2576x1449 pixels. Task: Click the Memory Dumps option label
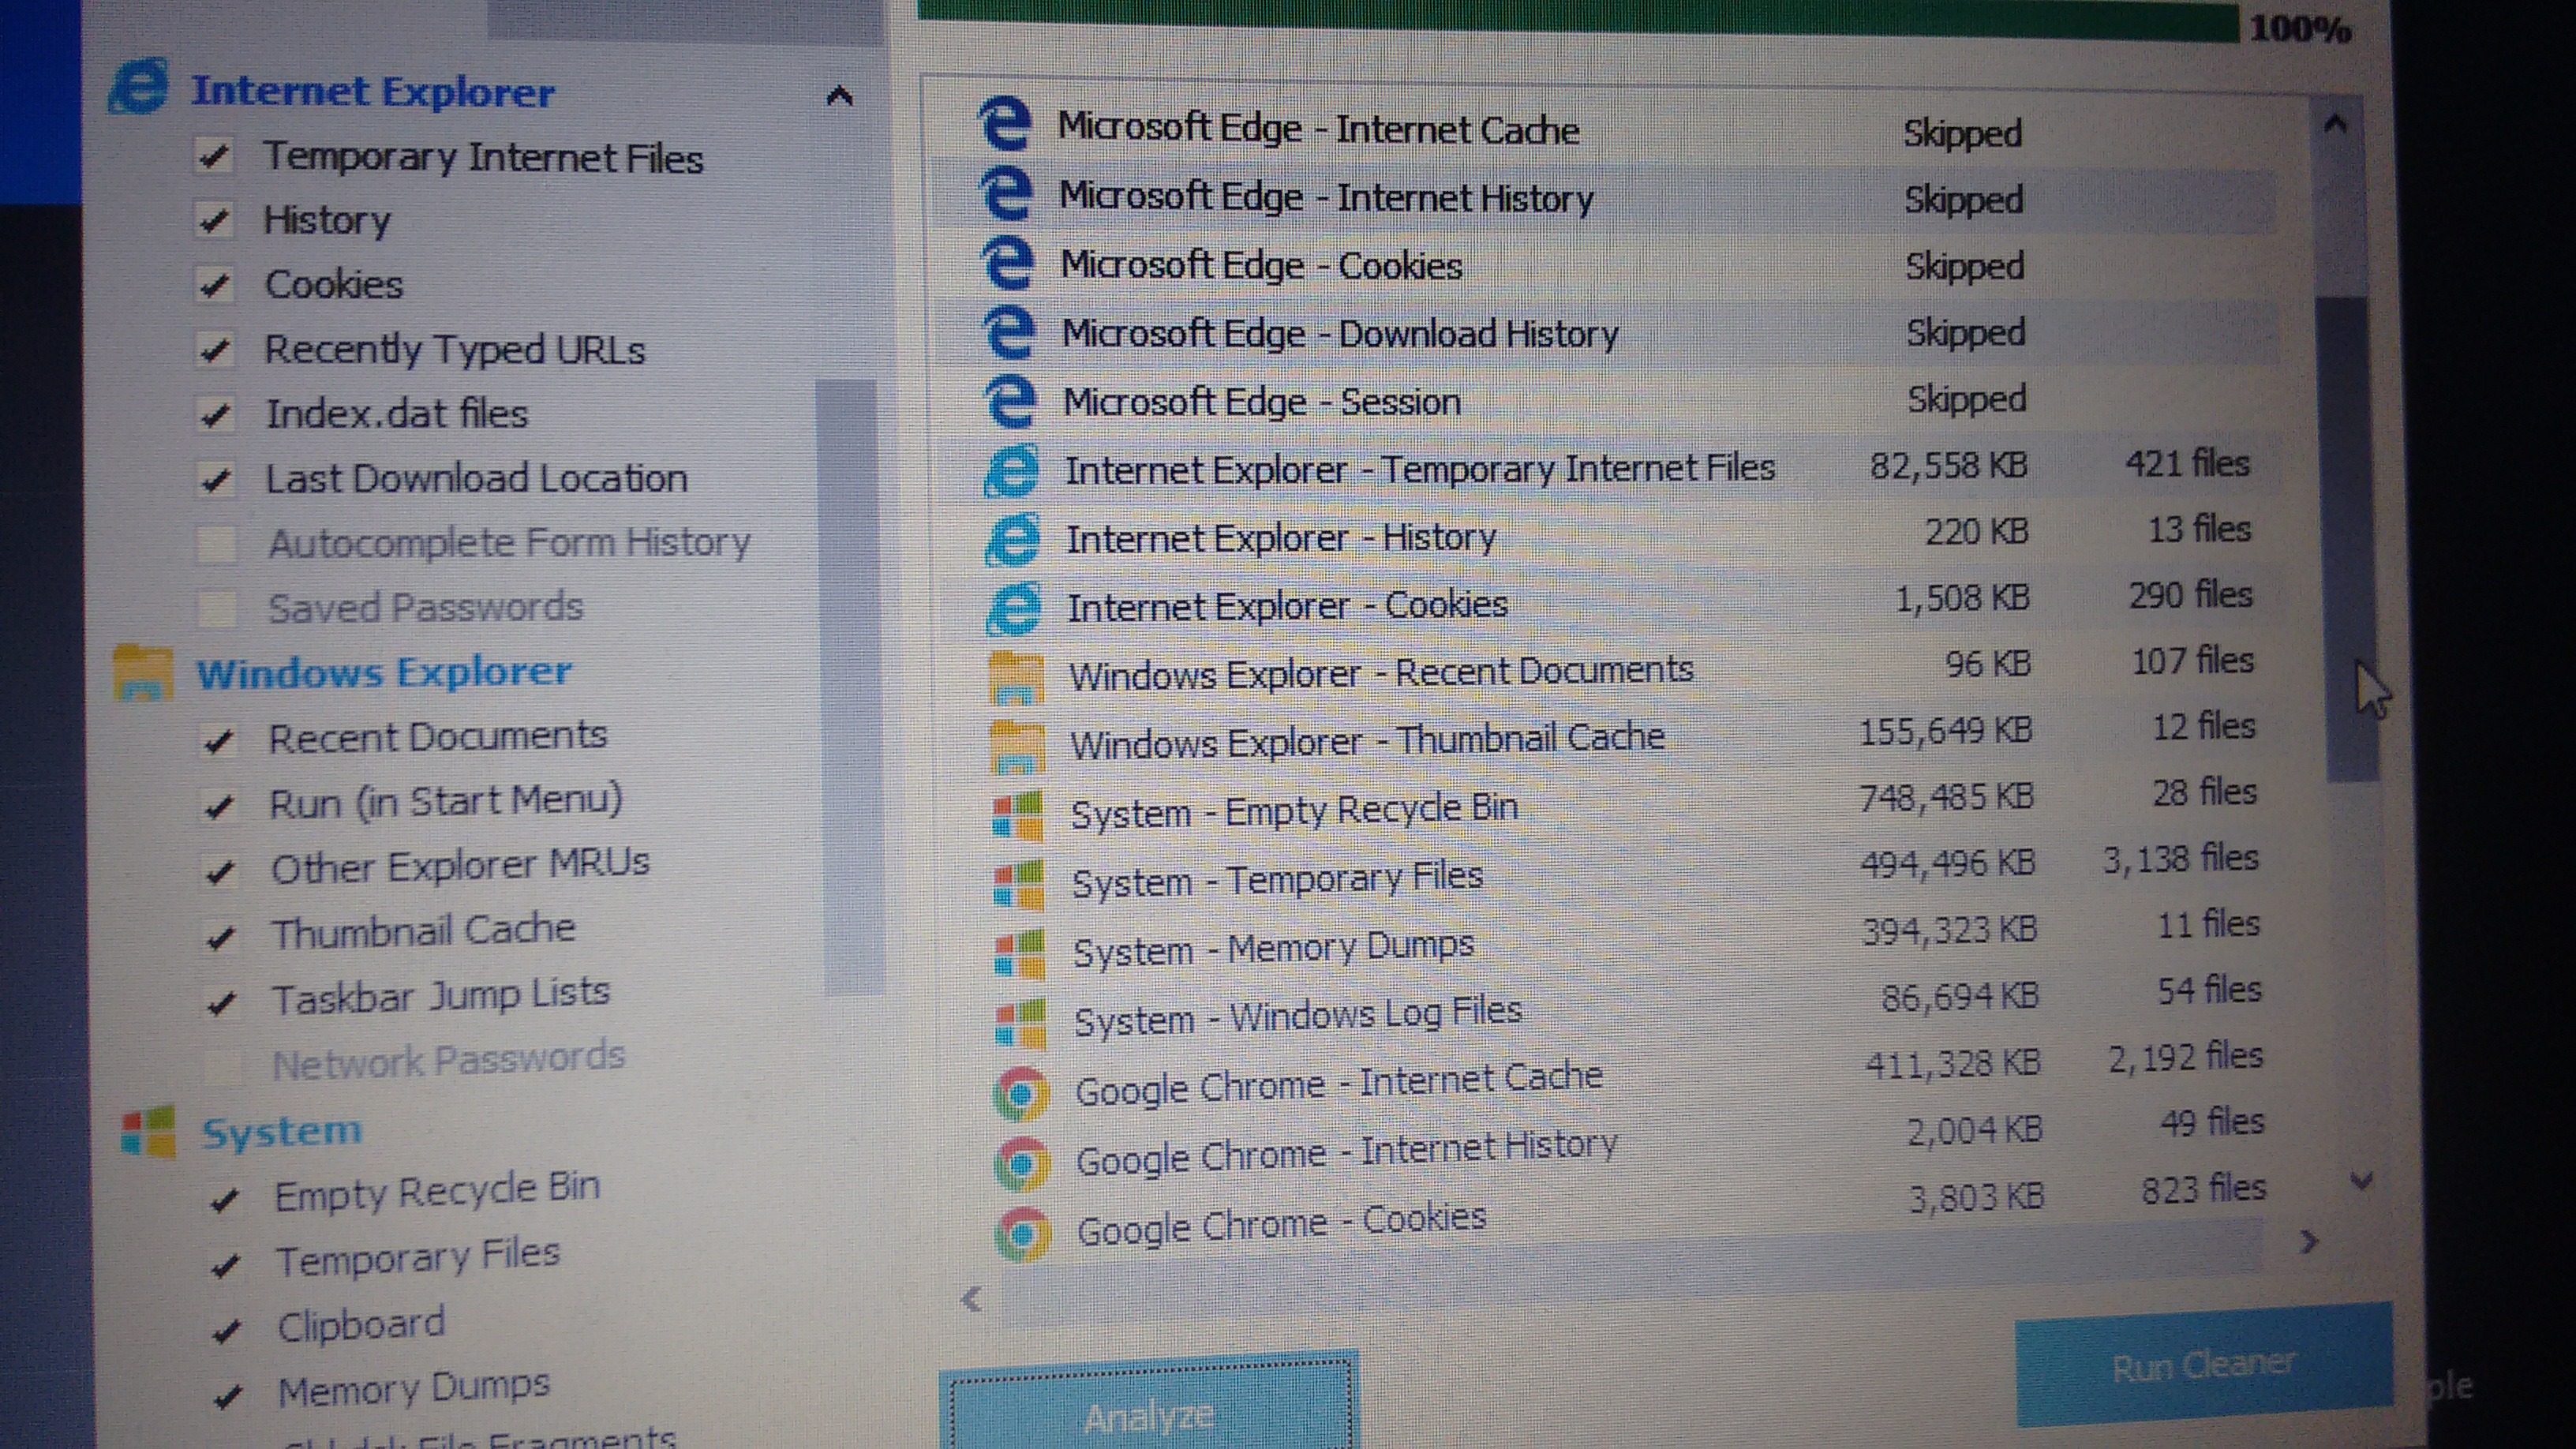[x=414, y=1388]
